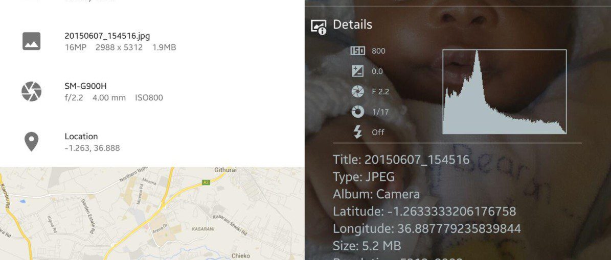Tap the location pin icon

[31, 141]
